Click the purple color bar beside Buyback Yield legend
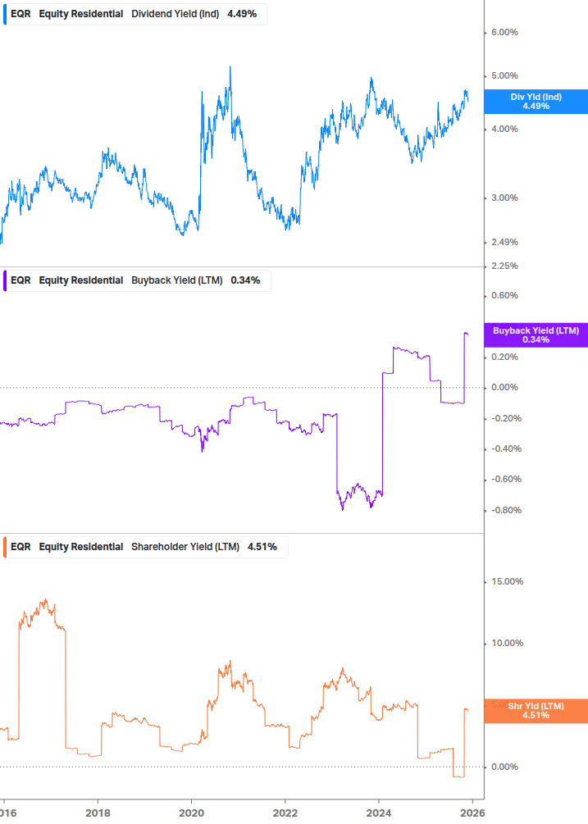This screenshot has width=588, height=824. click(x=5, y=280)
